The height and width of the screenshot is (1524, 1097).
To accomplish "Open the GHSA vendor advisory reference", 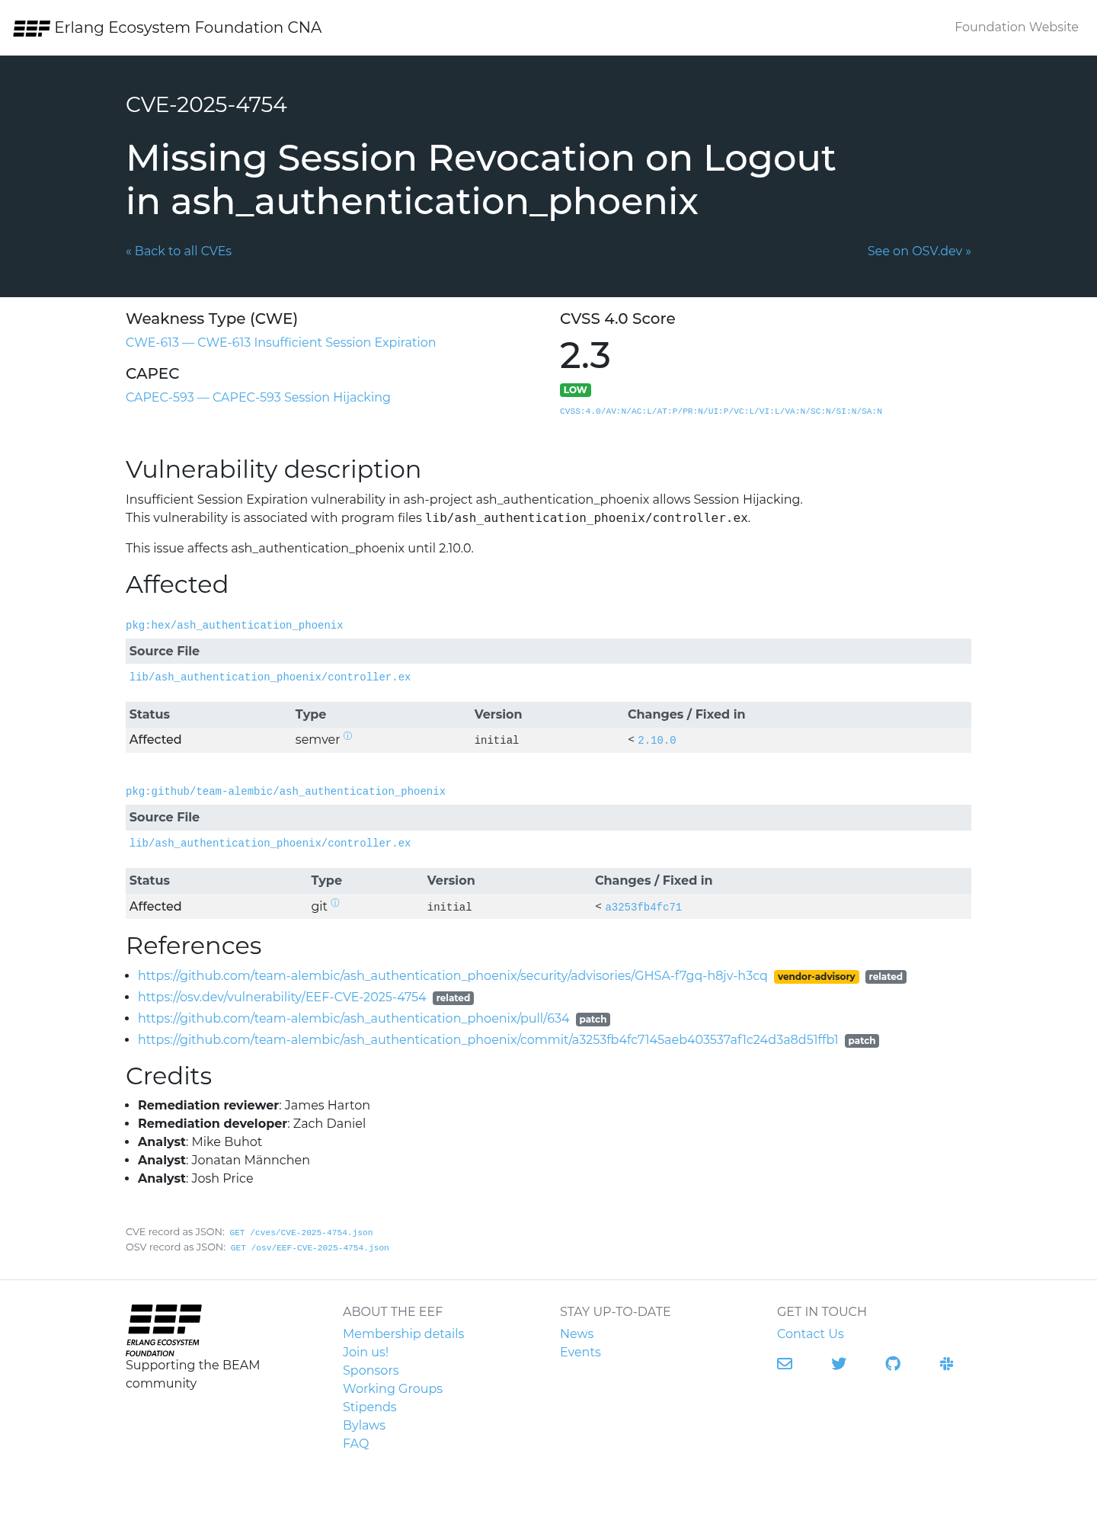I will [453, 975].
